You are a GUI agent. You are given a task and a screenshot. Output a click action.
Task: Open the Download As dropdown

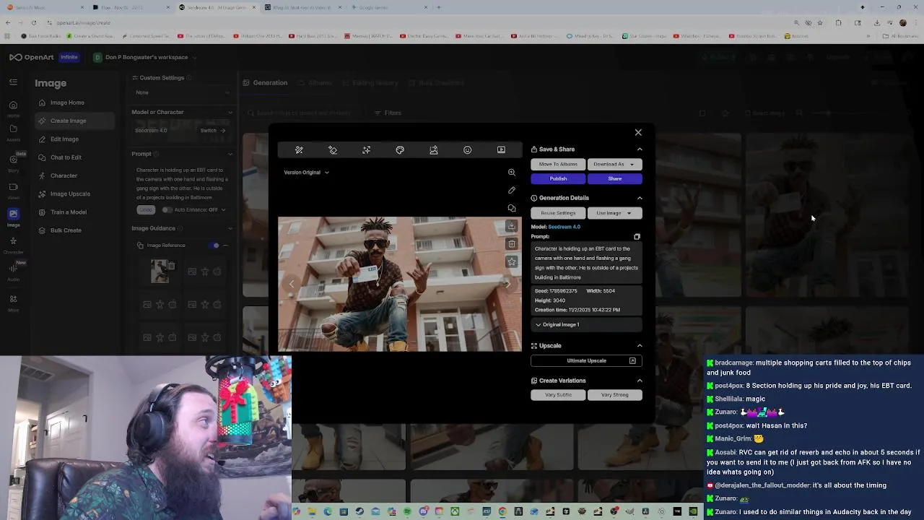click(x=614, y=164)
